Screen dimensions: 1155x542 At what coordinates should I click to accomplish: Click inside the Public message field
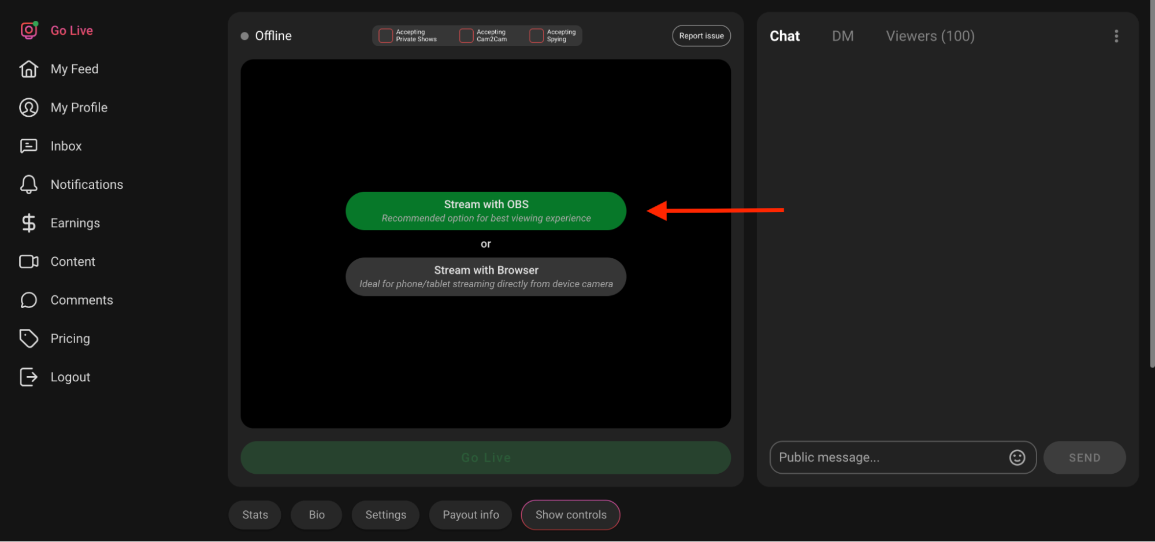click(867, 457)
